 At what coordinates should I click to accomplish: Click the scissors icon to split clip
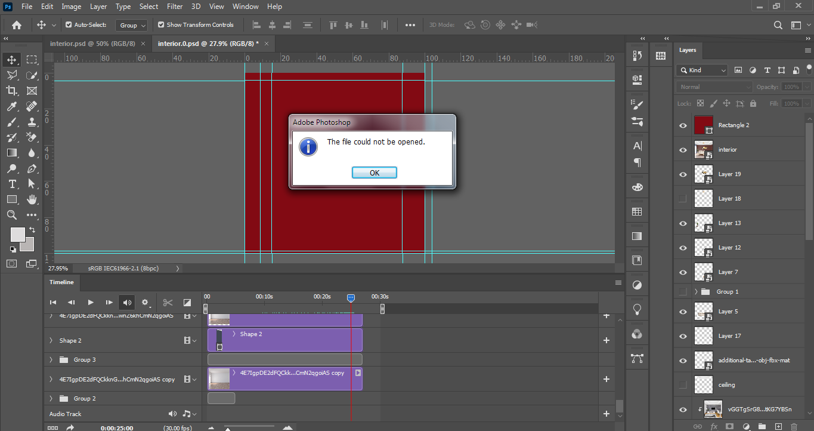[168, 302]
